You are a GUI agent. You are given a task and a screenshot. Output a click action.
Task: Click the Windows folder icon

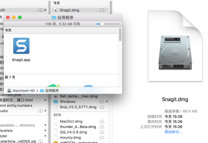[56, 101]
